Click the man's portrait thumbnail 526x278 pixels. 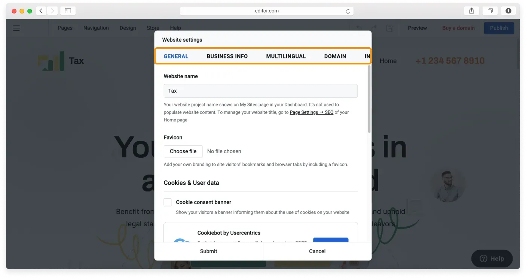click(x=449, y=185)
